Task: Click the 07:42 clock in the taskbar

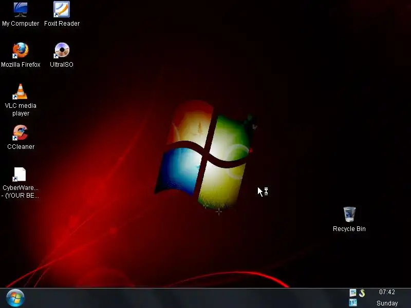Action: (x=387, y=292)
